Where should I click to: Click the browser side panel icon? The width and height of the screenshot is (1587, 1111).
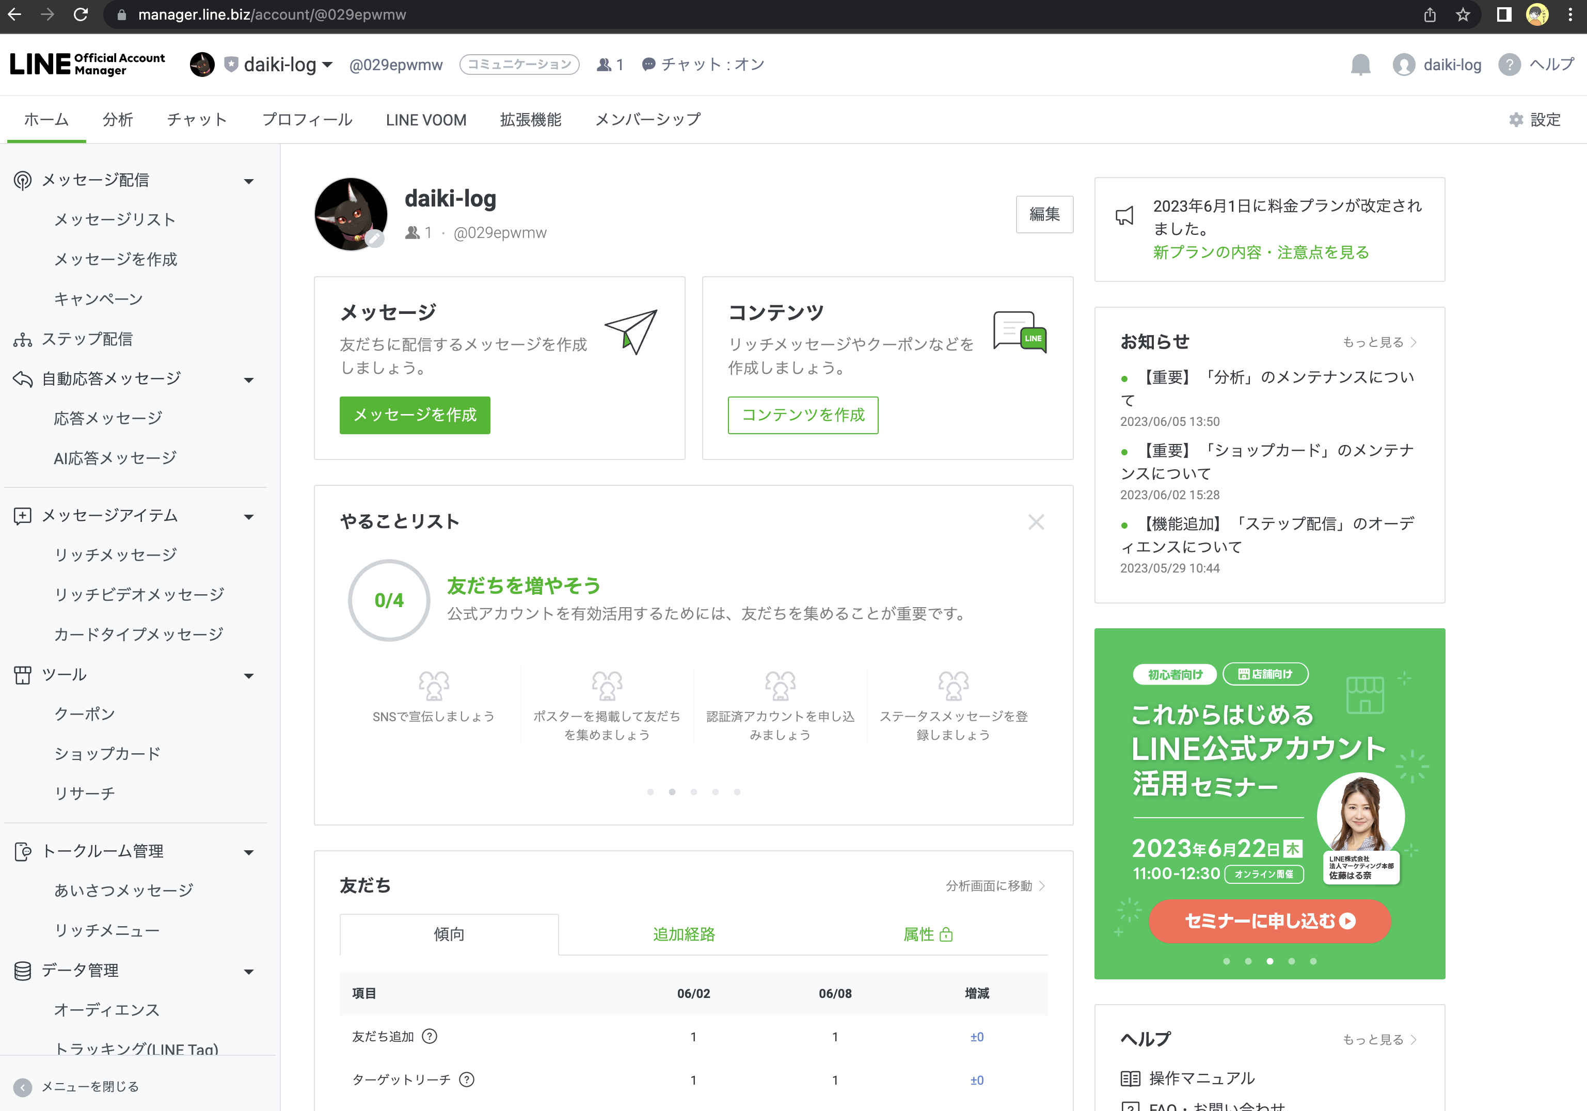1503,14
